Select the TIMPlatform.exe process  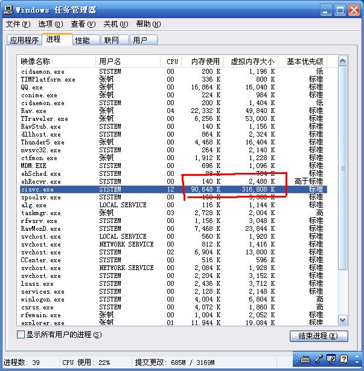click(x=173, y=79)
